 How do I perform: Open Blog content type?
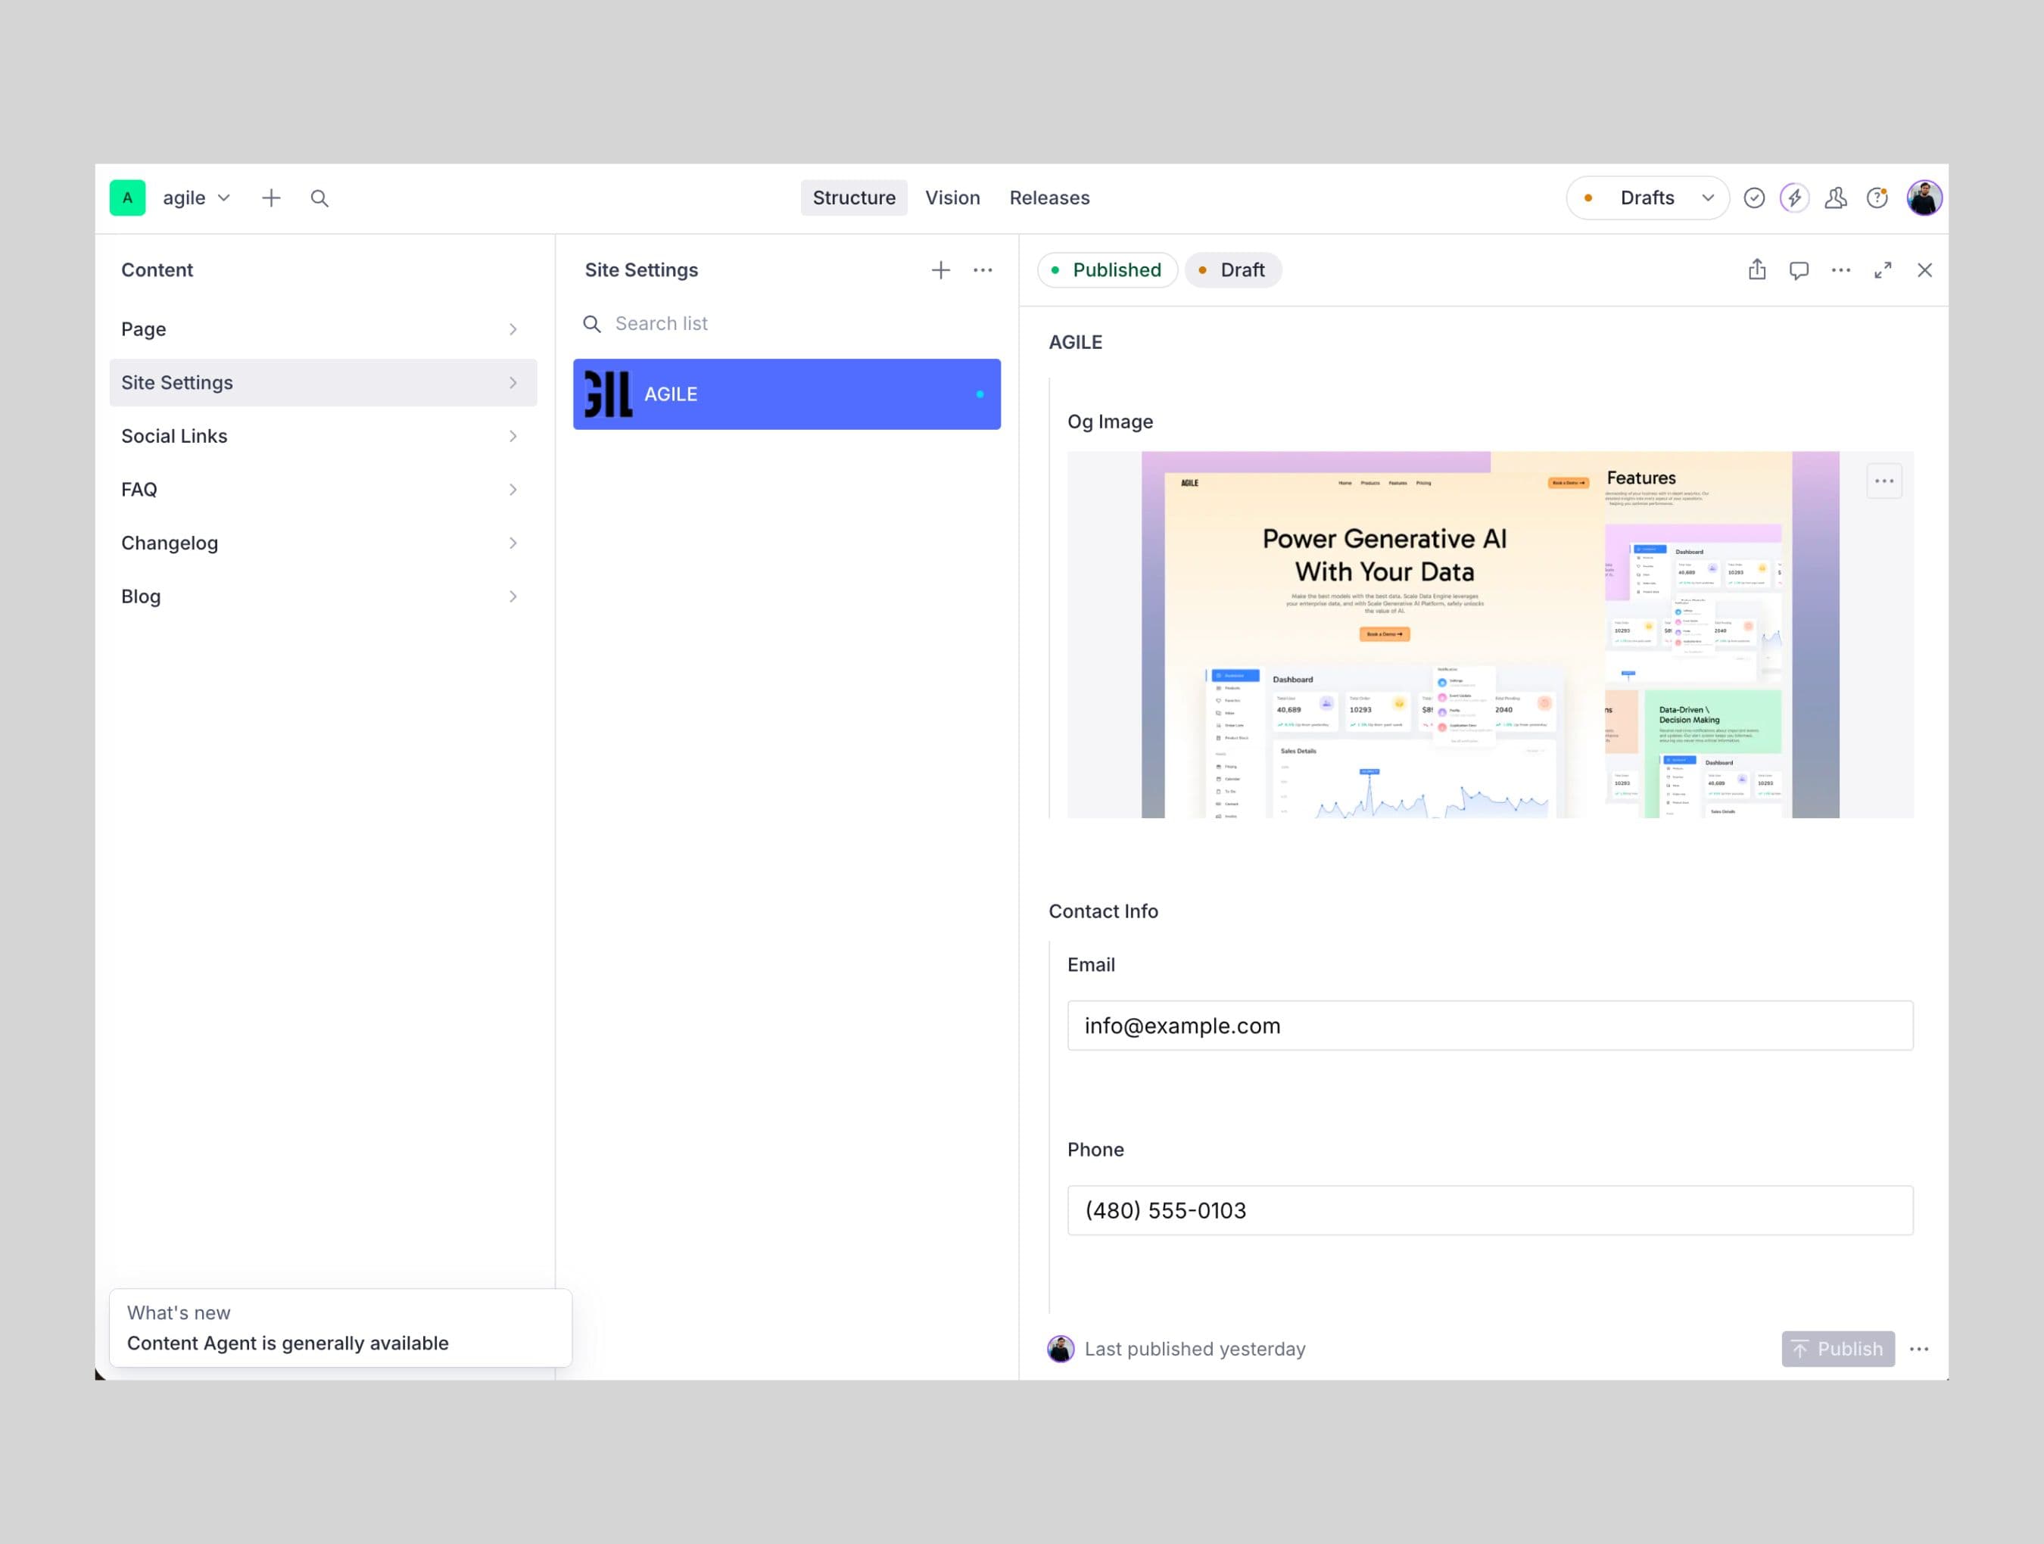[x=322, y=597]
